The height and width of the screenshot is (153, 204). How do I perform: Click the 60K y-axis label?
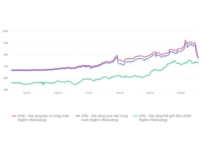[6, 78]
